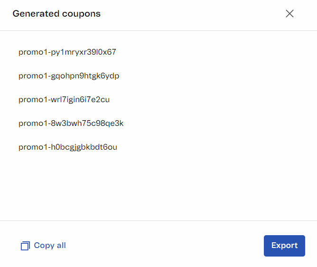The image size is (317, 267).
Task: Click empty space below the coupon list
Action: coord(158,190)
